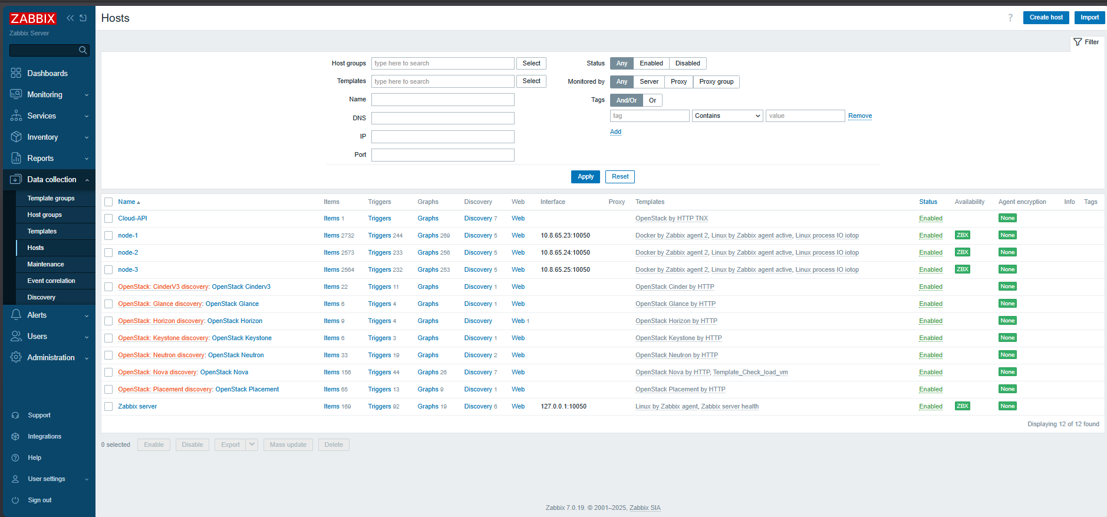The image size is (1107, 517).
Task: Collapse the Data collection menu section
Action: click(x=87, y=180)
